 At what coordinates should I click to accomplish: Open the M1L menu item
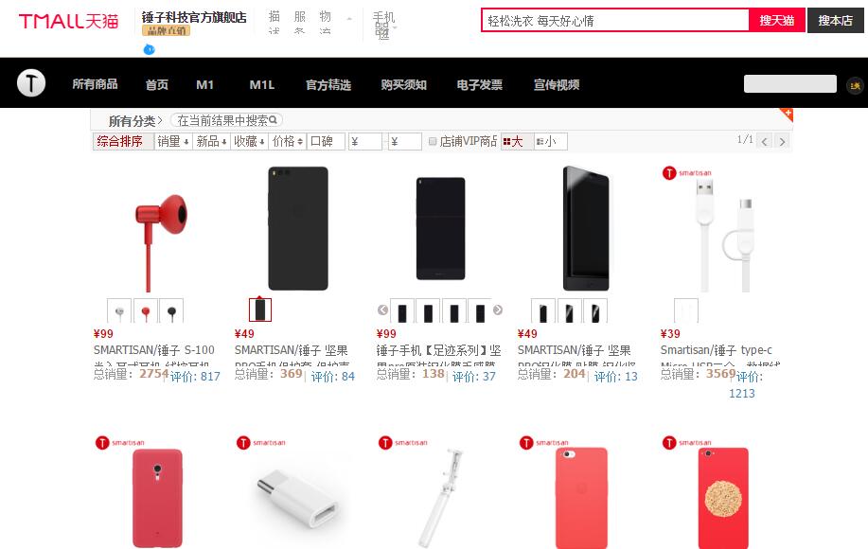click(x=262, y=84)
